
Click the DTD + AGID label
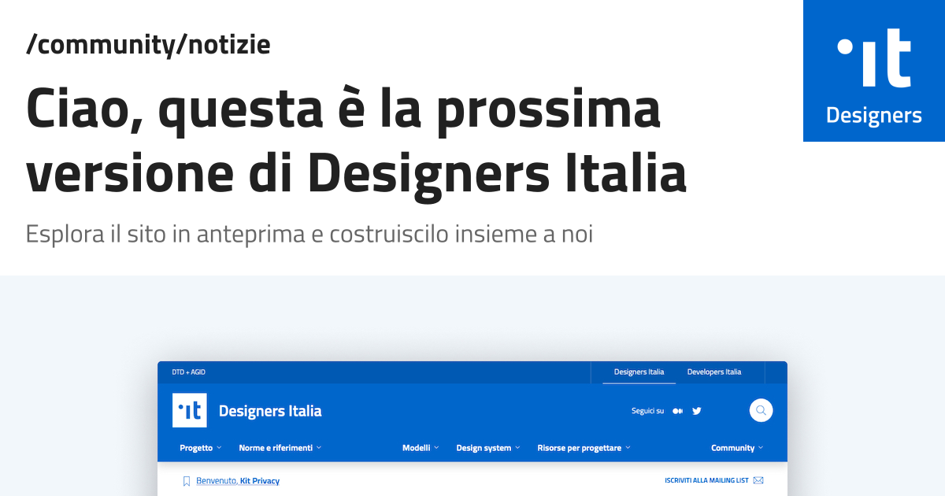pos(190,371)
